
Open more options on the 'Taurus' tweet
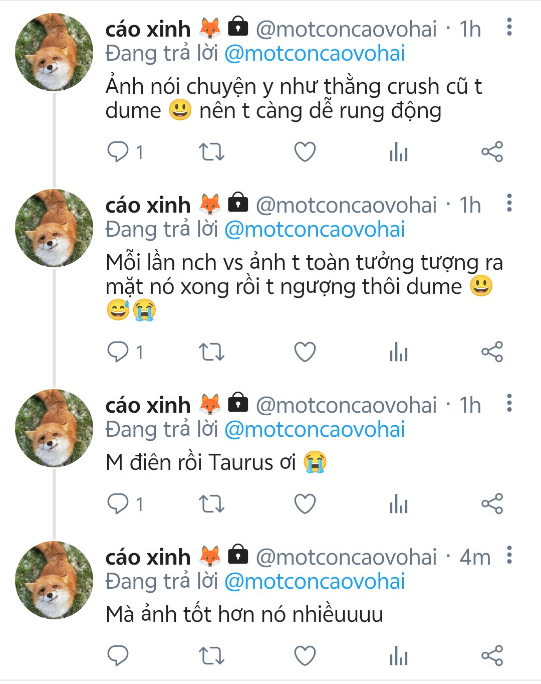click(509, 403)
